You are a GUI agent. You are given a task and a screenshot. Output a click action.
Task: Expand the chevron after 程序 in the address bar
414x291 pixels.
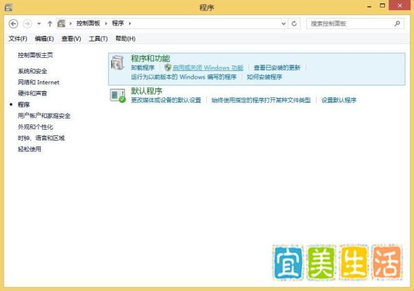(130, 23)
